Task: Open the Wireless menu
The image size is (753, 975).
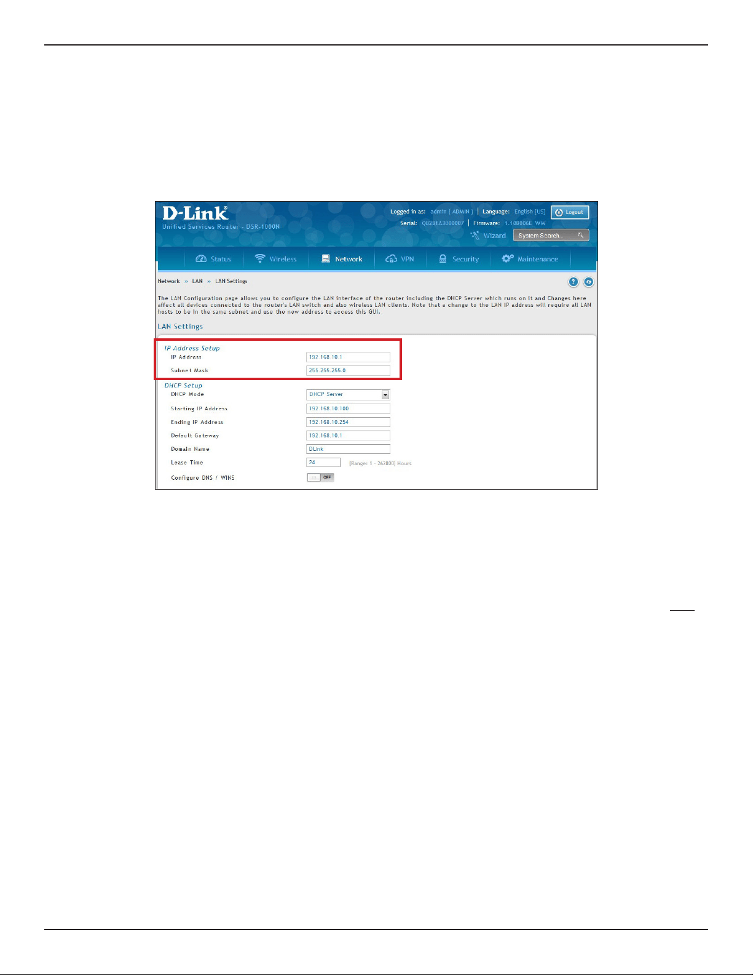Action: (276, 259)
